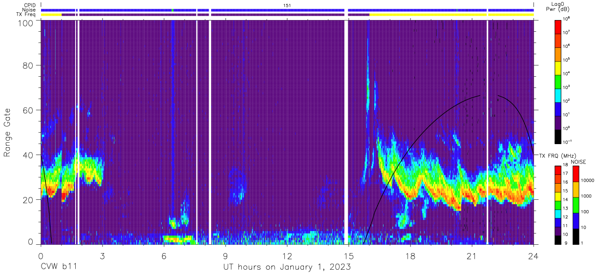Pick the red top segment of TX FRQ colorbar
Viewport: 600px width, 277px height.
[x=557, y=170]
